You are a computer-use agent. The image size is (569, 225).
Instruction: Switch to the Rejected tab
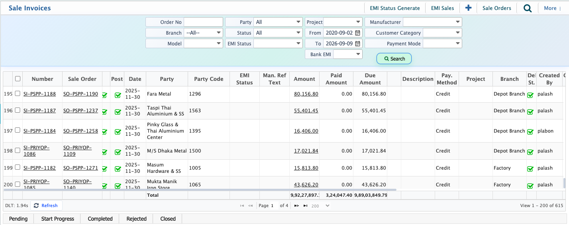click(137, 219)
